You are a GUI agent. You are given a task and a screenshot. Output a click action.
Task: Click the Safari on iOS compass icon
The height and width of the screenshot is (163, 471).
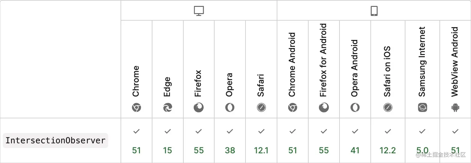click(388, 108)
